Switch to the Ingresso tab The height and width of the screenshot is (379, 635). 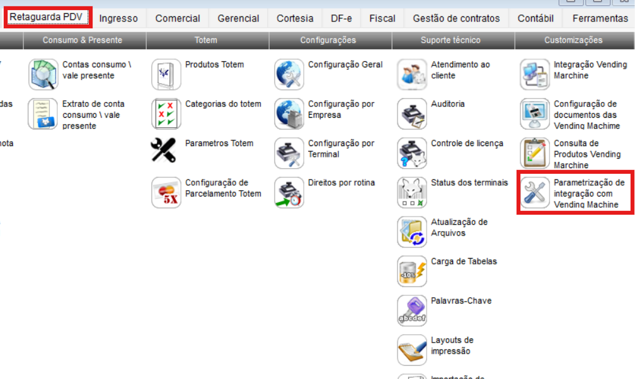118,18
